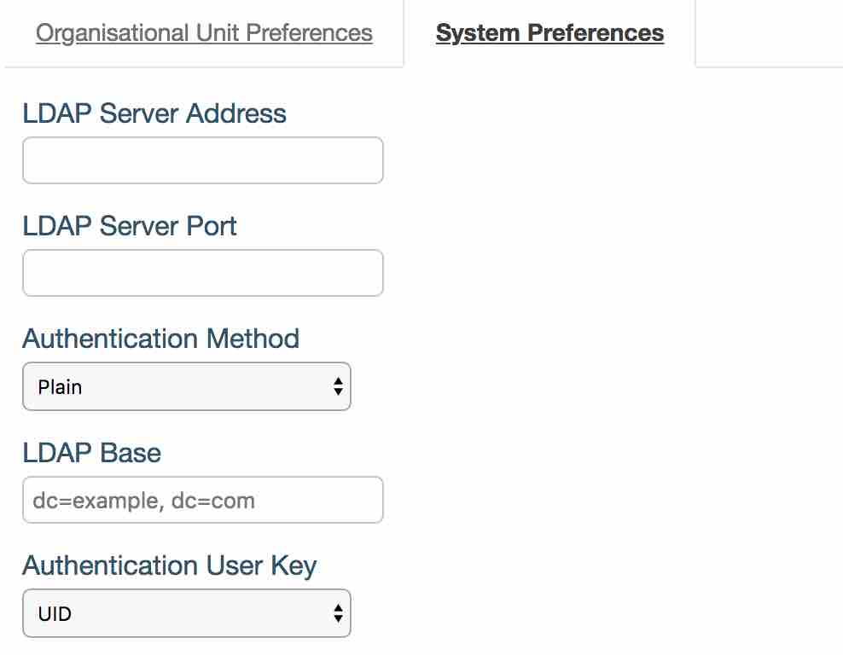The image size is (843, 655).
Task: Focus the LDAP Base text field
Action: click(202, 500)
